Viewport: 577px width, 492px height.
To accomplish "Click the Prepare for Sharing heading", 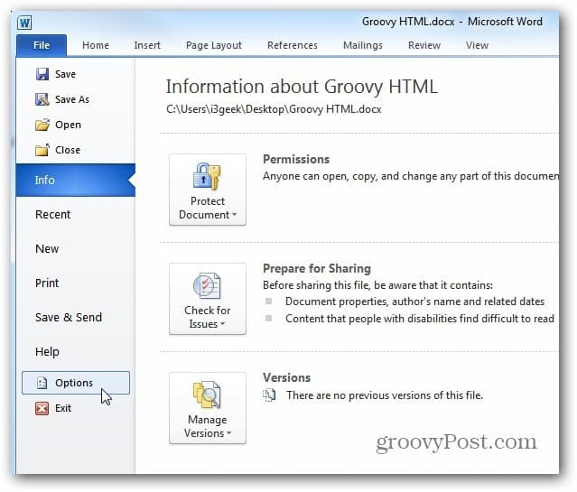I will point(317,269).
